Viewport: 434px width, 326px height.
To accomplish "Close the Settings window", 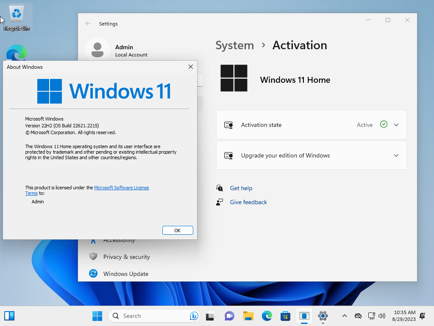I will point(407,20).
